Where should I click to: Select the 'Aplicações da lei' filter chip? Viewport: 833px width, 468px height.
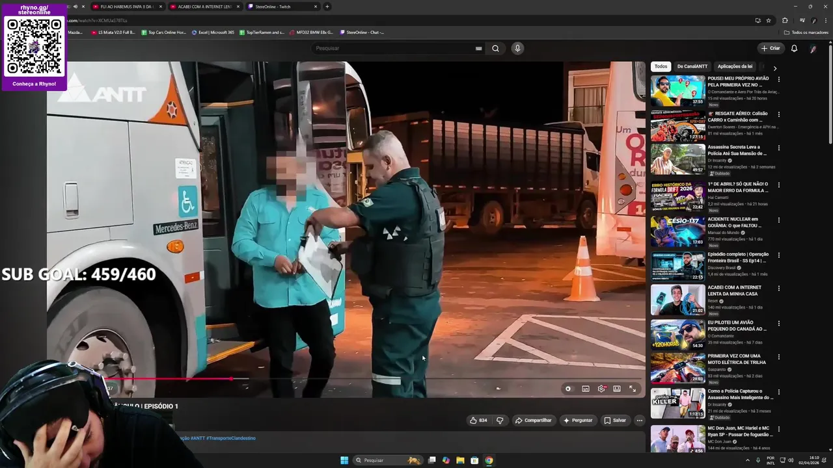click(x=735, y=66)
